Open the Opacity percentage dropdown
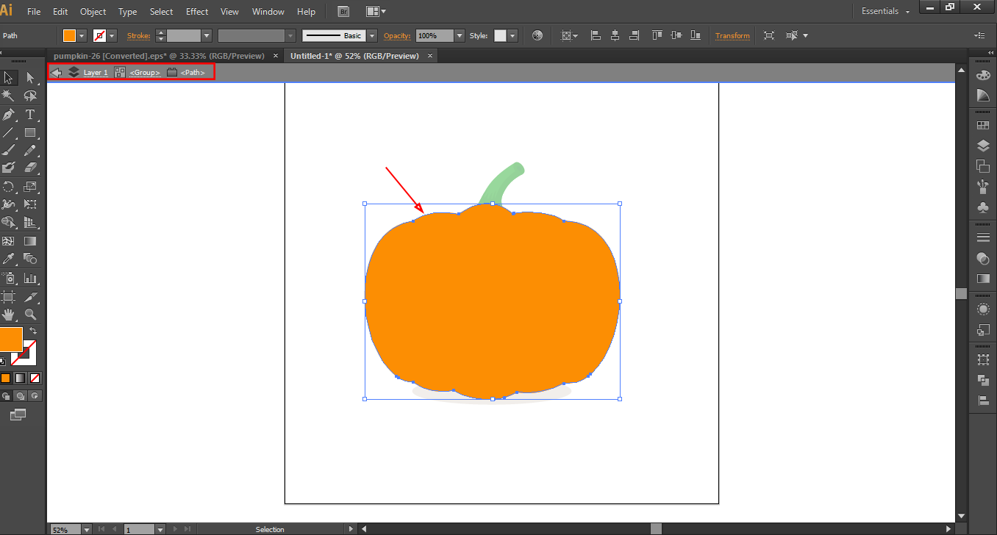This screenshot has height=535, width=997. 460,35
